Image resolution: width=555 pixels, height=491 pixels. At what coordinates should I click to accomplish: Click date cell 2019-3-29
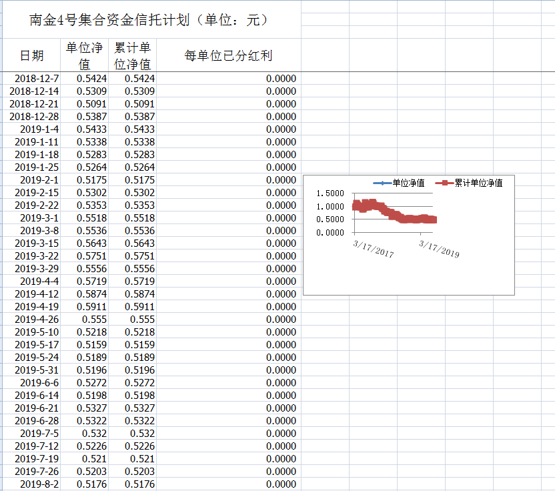(31, 269)
